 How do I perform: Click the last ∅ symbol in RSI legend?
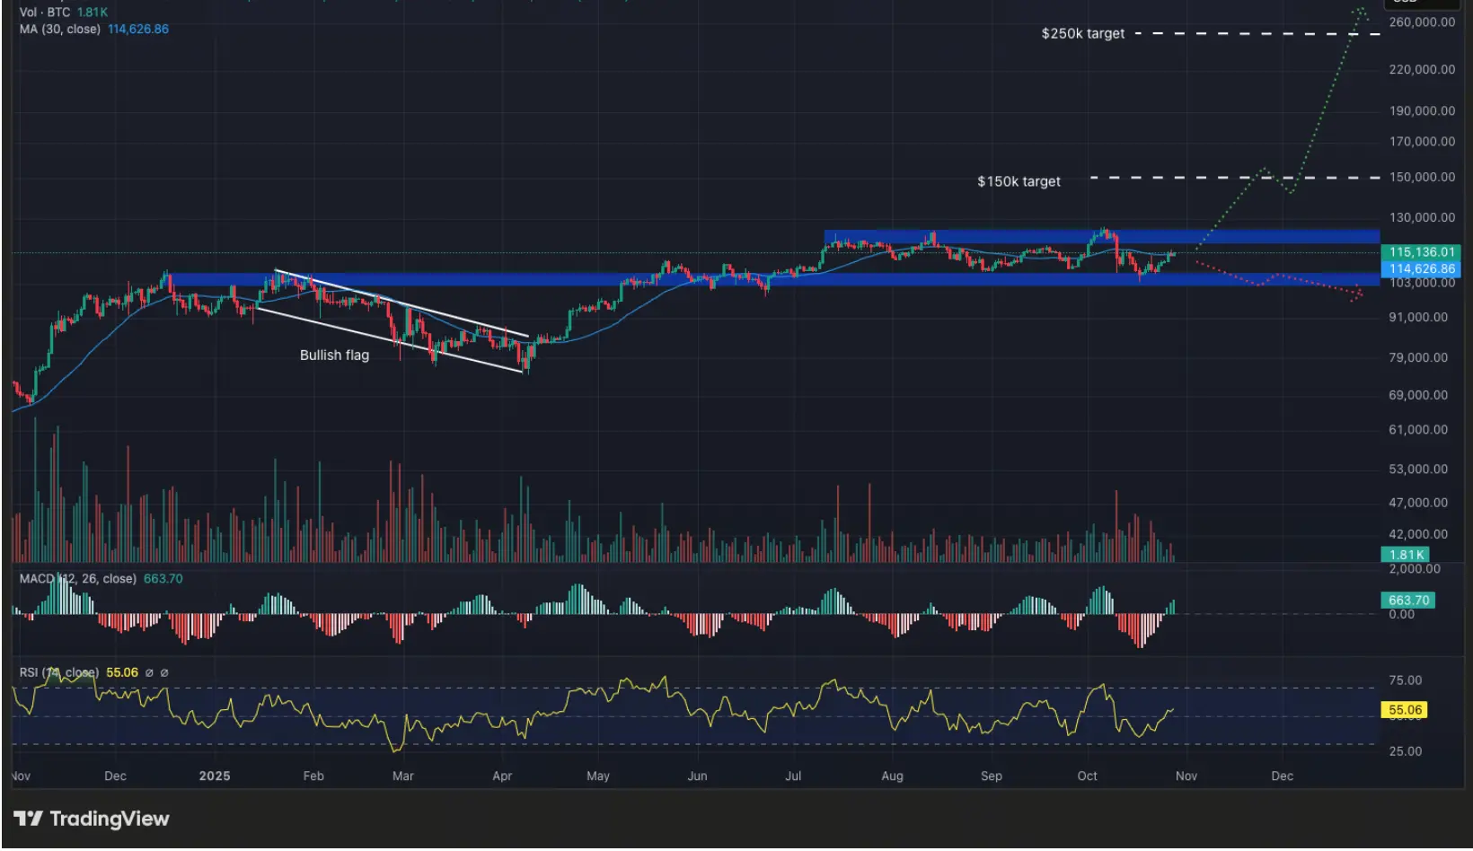(164, 672)
